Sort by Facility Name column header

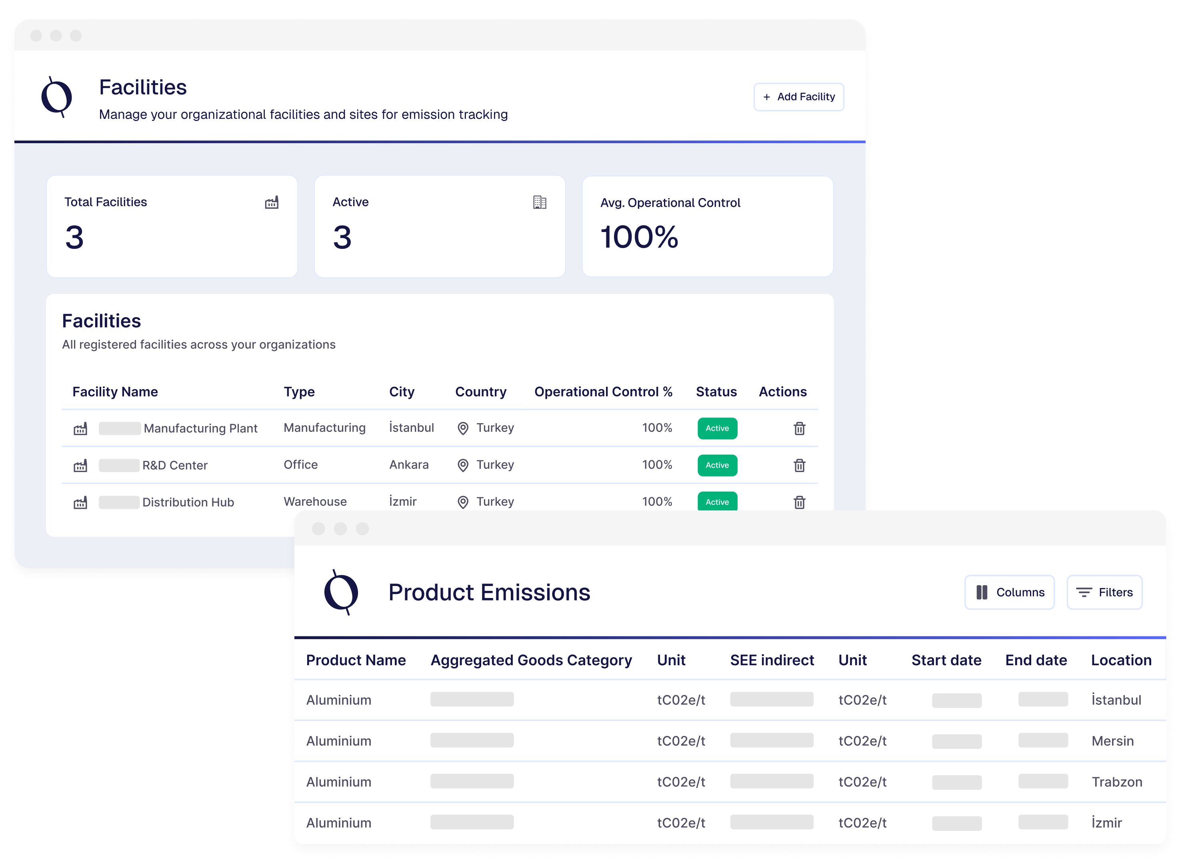click(x=115, y=392)
